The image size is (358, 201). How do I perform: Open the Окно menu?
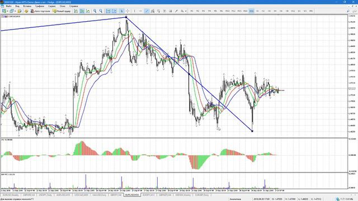pyautogui.click(x=62, y=6)
